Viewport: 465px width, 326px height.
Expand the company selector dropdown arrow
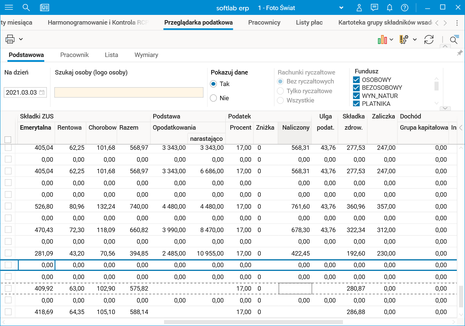(x=341, y=8)
